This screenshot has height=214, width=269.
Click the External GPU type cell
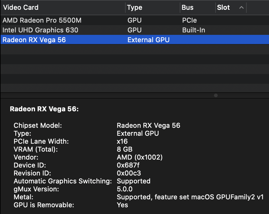click(x=148, y=40)
